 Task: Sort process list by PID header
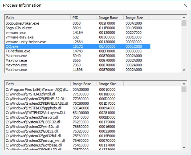[x=83, y=17]
